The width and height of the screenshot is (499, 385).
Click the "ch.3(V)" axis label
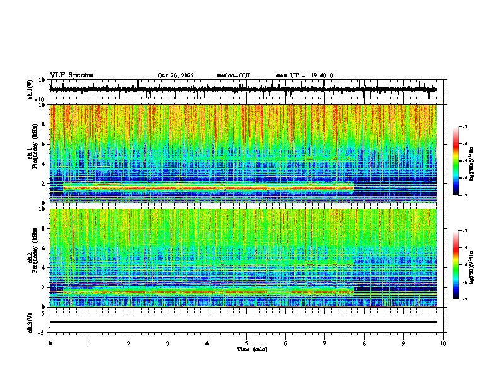[x=30, y=323]
